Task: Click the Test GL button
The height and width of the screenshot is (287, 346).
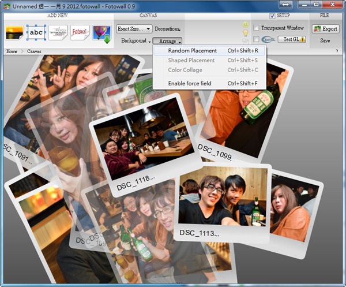Action: (x=291, y=39)
